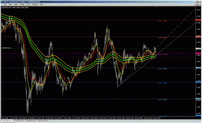The width and height of the screenshot is (202, 123).
Task: Open the Window menu
Action: [35, 5]
